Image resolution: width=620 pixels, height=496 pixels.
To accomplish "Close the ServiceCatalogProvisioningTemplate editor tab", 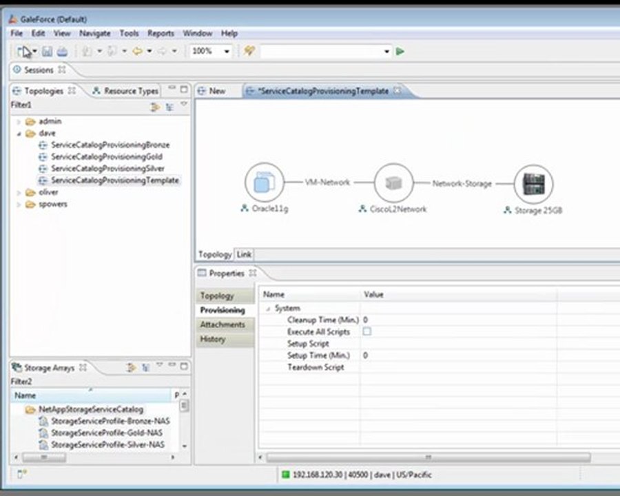I will [397, 90].
